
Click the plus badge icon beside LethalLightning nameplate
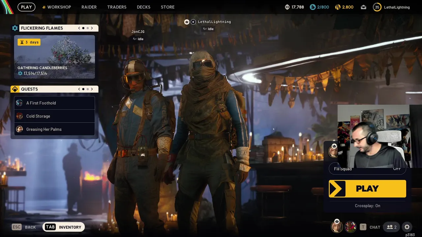click(x=193, y=22)
